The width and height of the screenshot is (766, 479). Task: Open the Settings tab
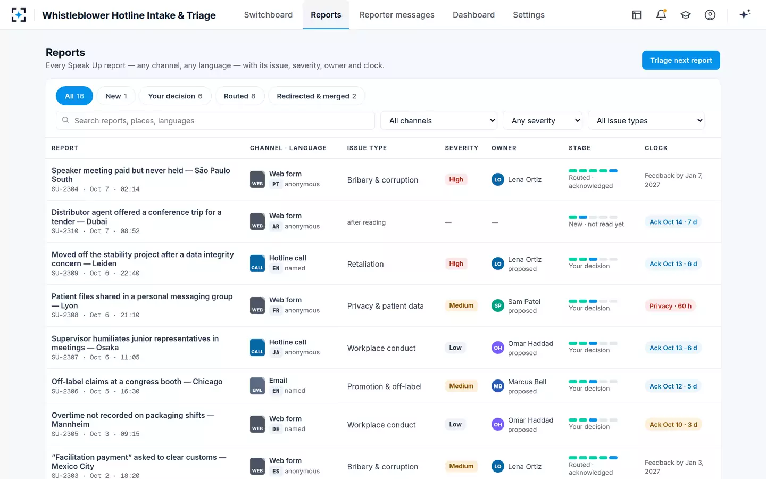pos(529,15)
